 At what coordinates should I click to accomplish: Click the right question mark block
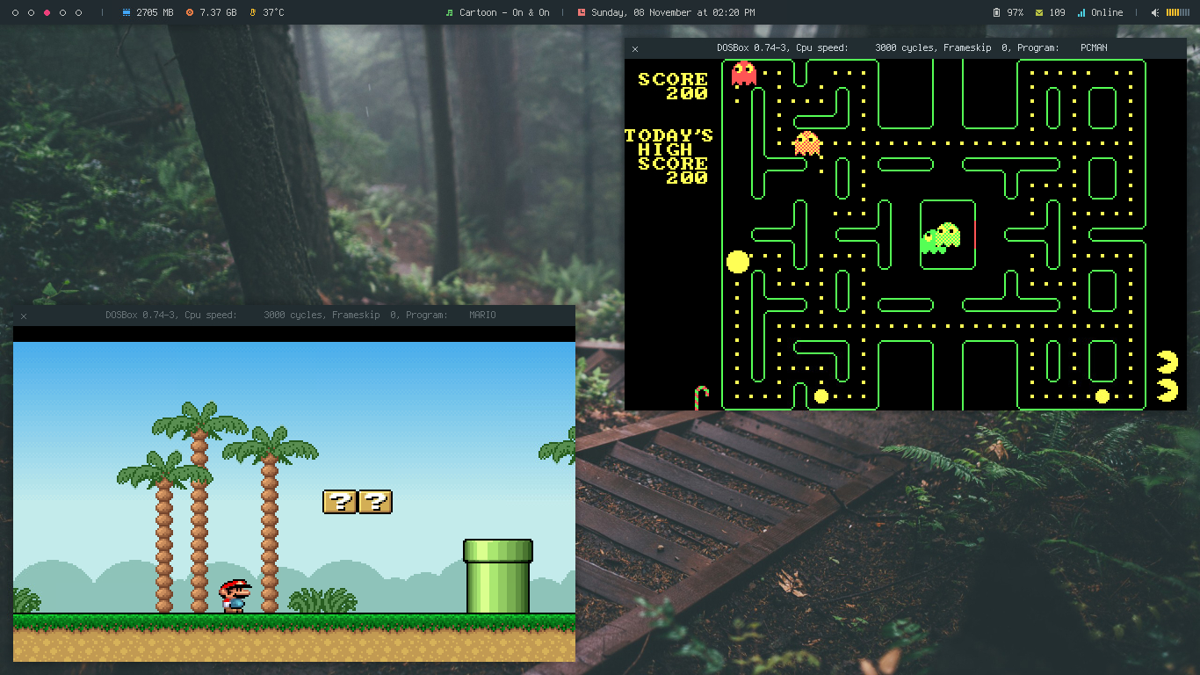[375, 502]
